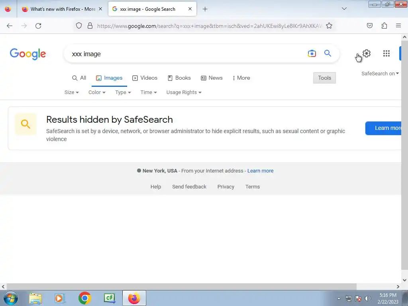Click the 'Results hidden by SafeSearch' heading
Image resolution: width=408 pixels, height=306 pixels.
click(x=110, y=120)
